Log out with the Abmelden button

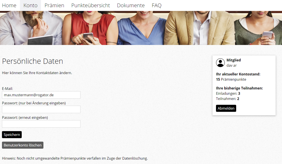click(226, 108)
